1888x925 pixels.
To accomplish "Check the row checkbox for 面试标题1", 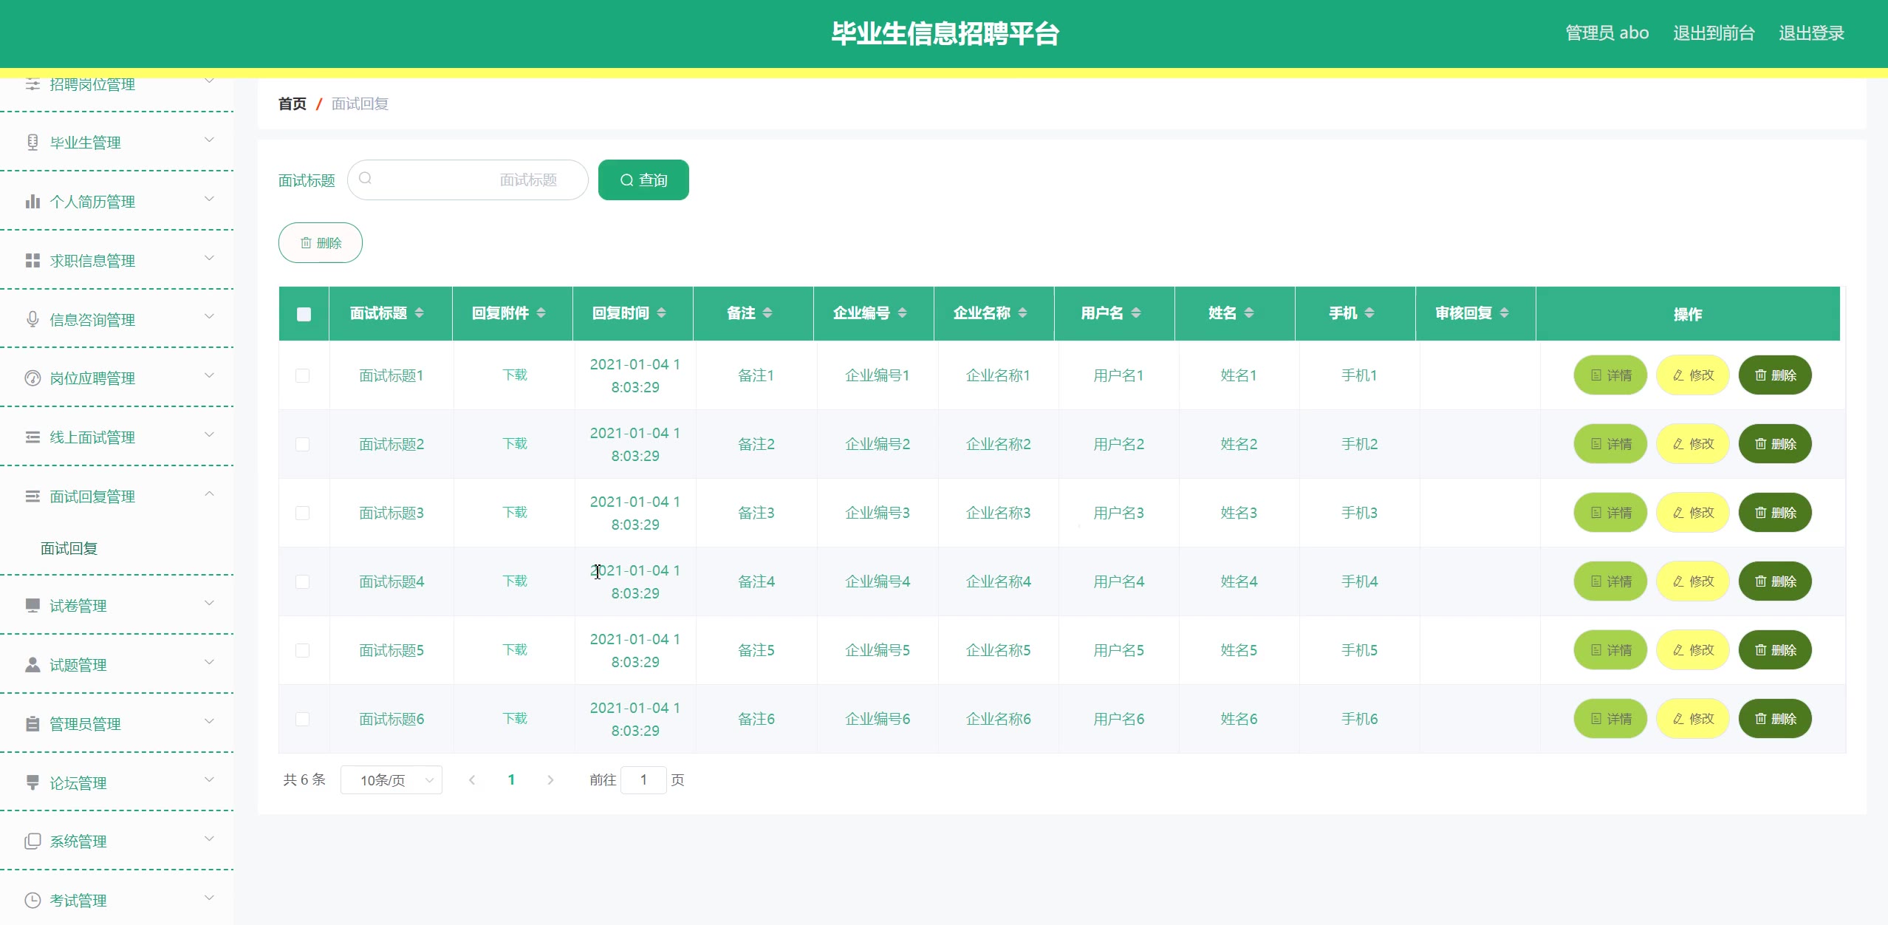I will tap(302, 375).
